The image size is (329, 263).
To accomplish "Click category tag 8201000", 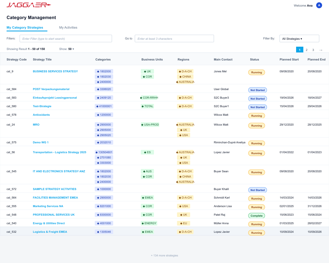I will tap(104, 206).
